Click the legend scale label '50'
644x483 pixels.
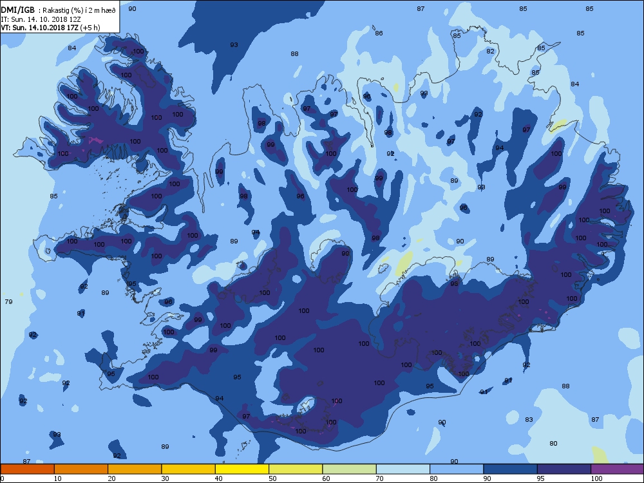click(272, 478)
